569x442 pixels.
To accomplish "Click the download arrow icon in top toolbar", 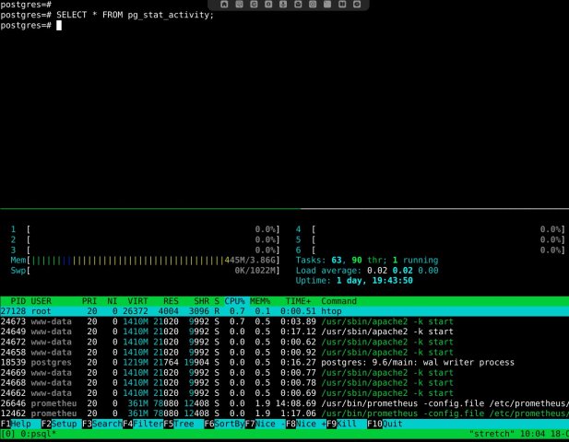I will coord(283,5).
